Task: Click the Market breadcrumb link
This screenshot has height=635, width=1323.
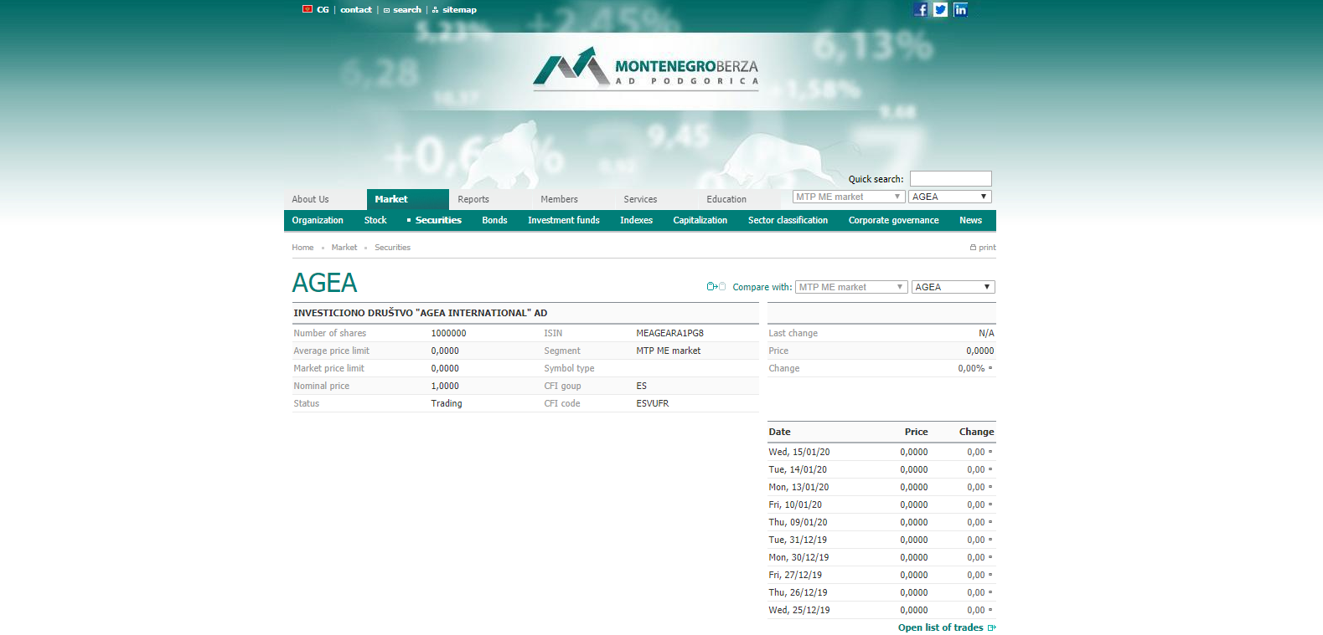Action: (x=344, y=248)
